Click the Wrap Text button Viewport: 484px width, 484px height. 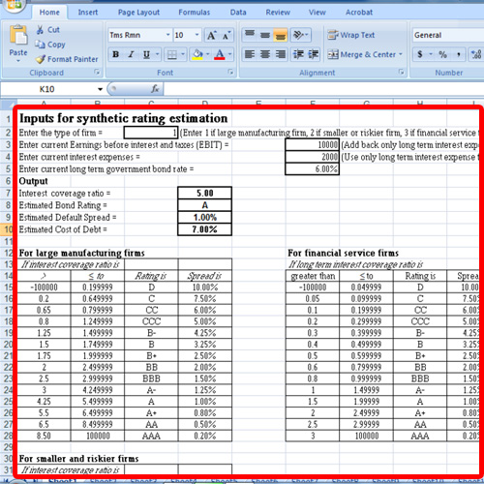(x=351, y=35)
